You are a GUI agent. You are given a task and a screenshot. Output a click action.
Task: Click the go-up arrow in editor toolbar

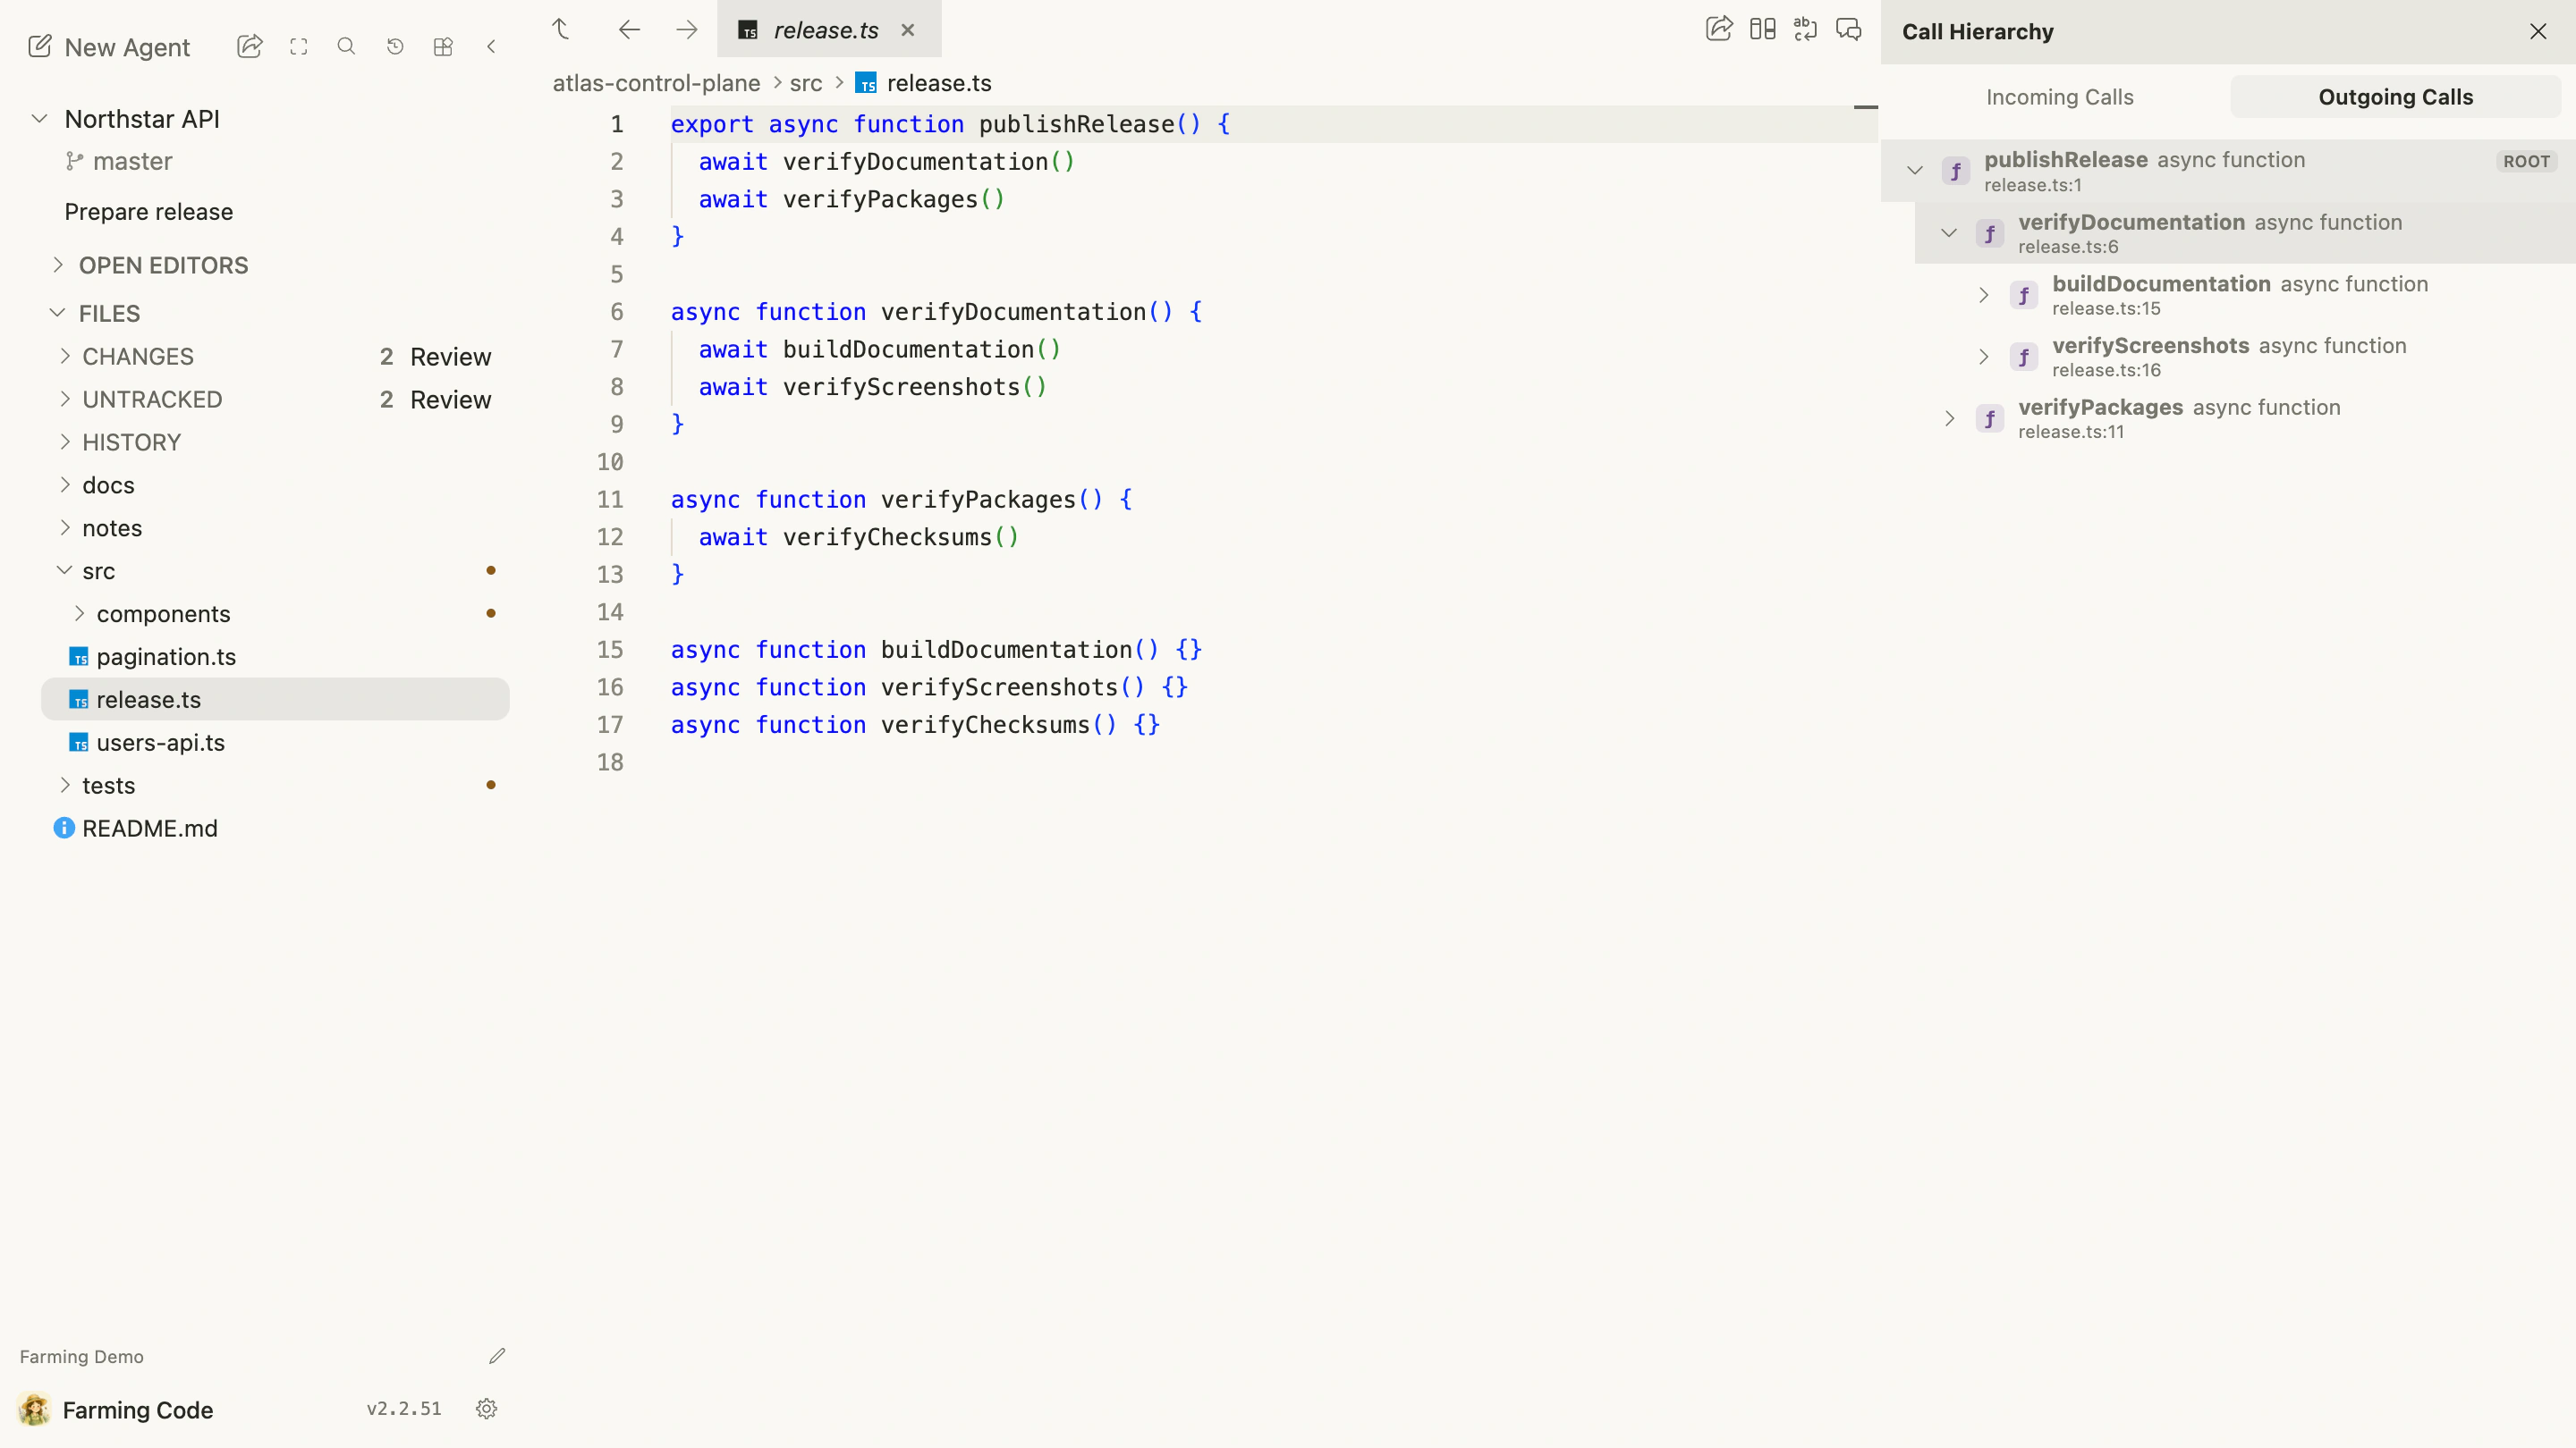(561, 29)
